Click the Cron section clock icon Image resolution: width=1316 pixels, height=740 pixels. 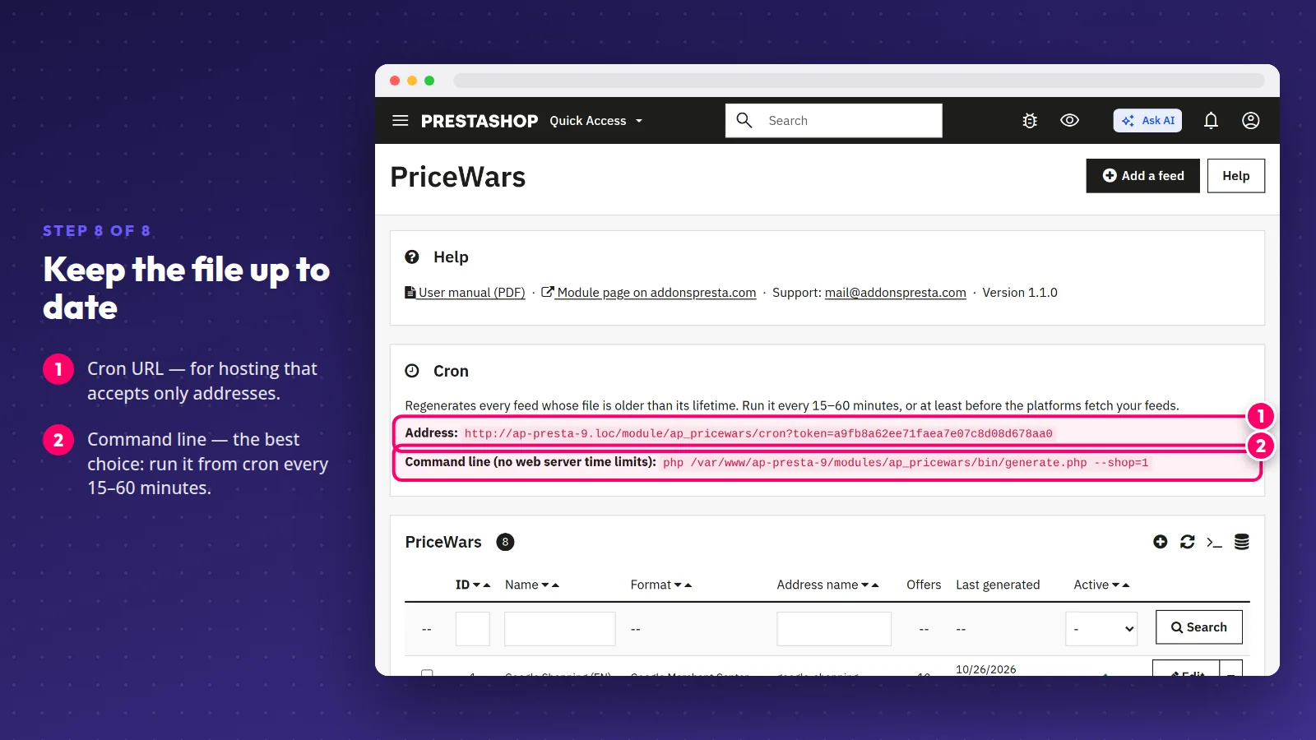click(x=412, y=371)
